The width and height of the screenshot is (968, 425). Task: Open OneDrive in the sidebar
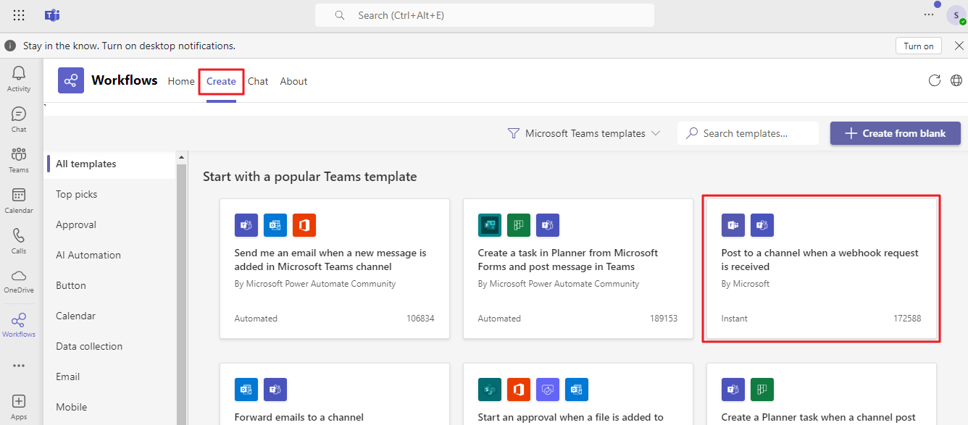point(19,281)
